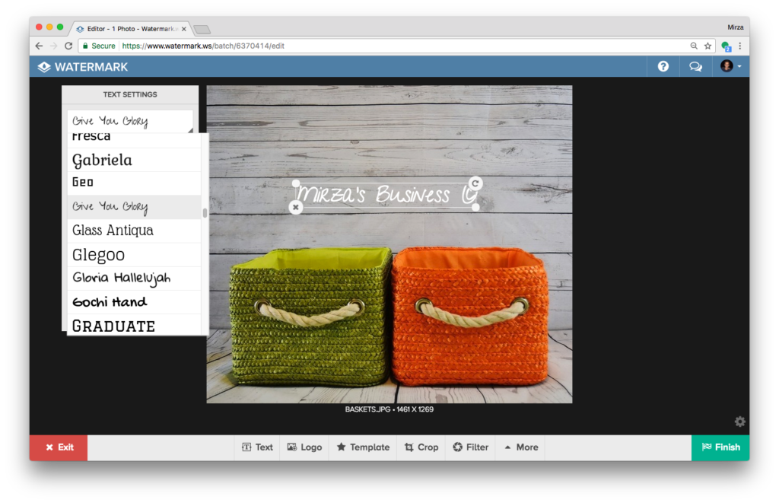Choose the Geo font
Viewport: 779px width, 503px height.
134,183
